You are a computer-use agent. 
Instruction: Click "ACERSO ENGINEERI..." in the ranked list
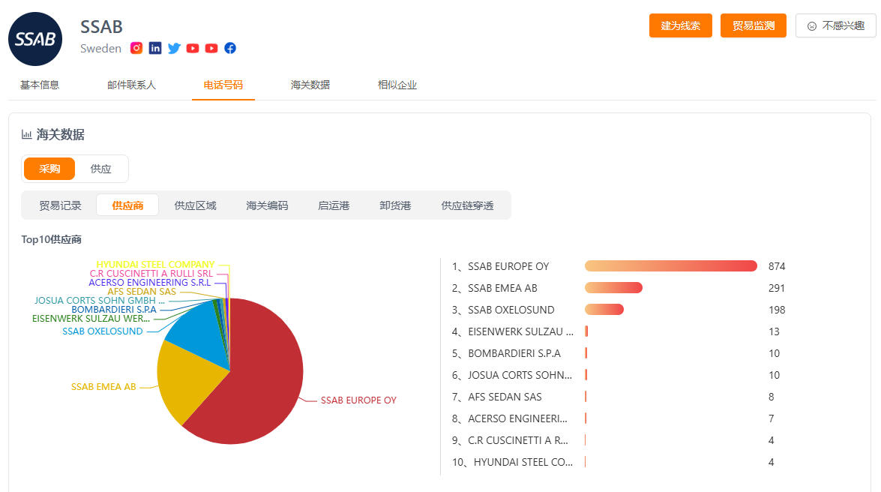click(x=517, y=418)
